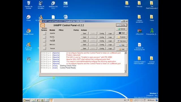Open the Logs button in the Apache row

point(110,33)
